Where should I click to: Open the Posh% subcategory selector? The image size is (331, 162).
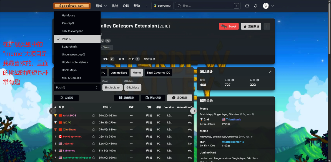point(77,87)
